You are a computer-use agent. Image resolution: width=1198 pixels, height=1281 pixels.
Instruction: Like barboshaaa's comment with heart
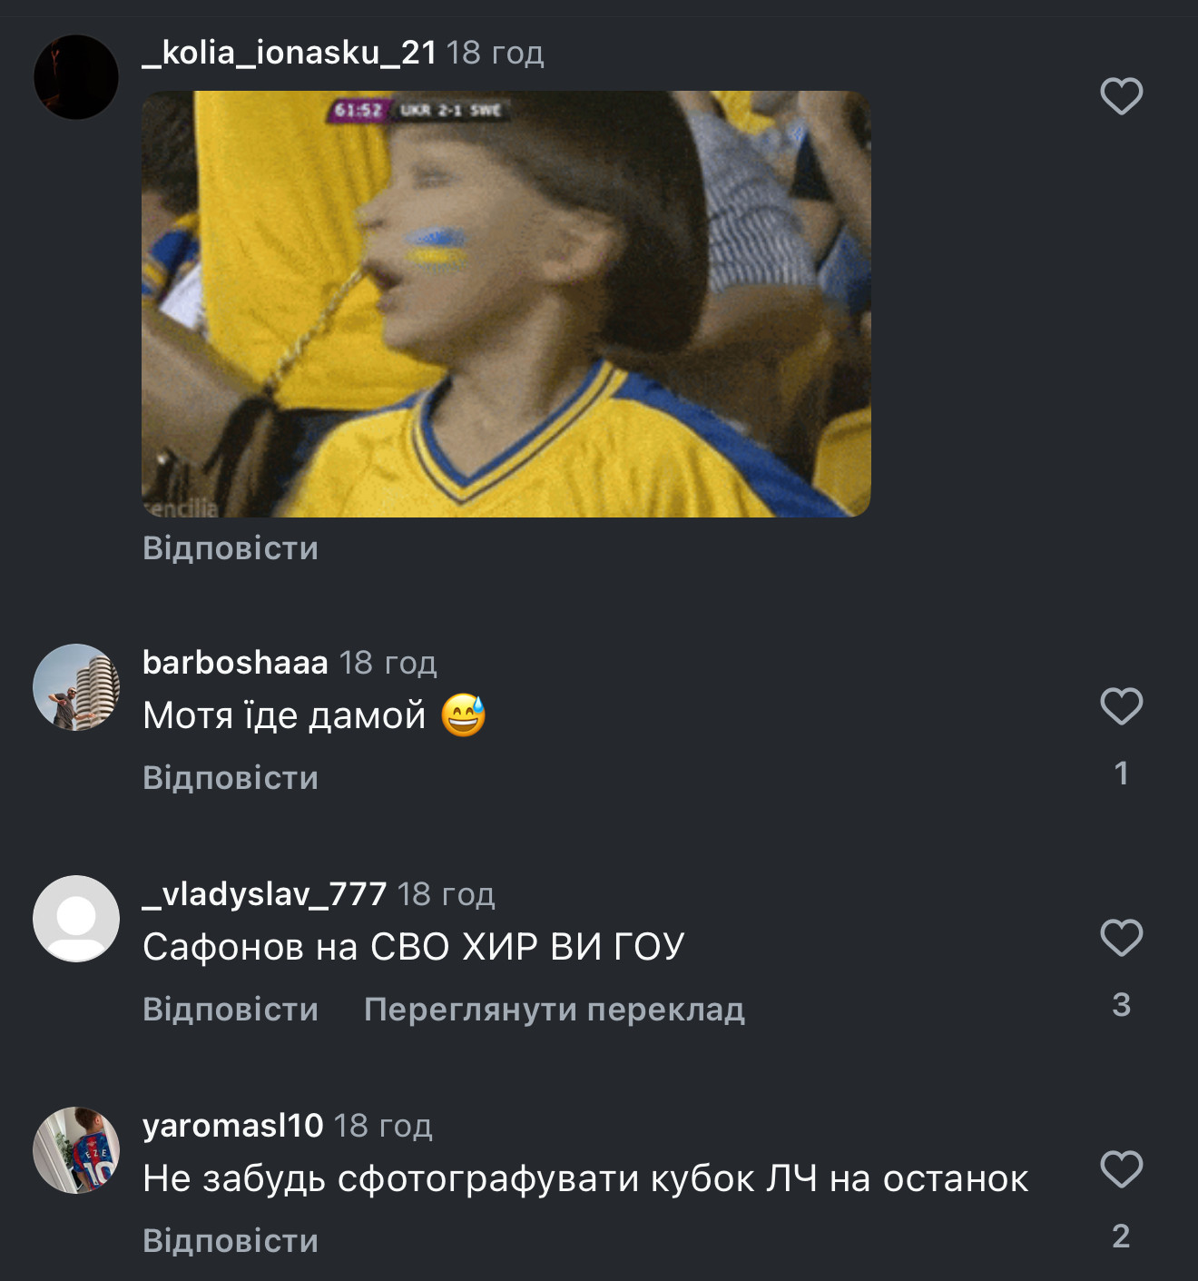1121,706
